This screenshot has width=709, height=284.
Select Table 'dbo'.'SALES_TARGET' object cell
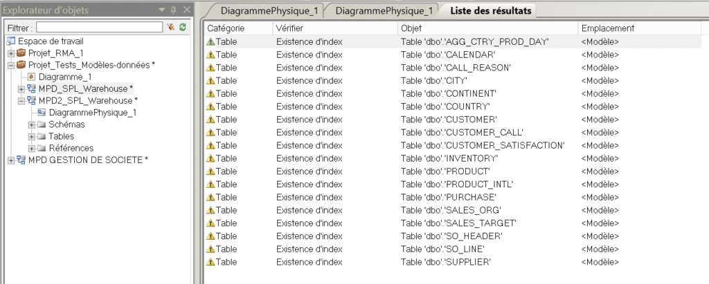pyautogui.click(x=458, y=223)
